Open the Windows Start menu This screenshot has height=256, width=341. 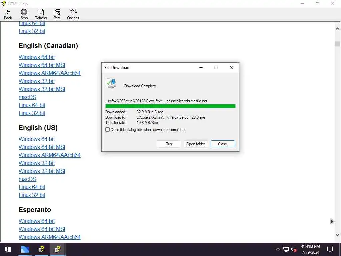coord(8,249)
